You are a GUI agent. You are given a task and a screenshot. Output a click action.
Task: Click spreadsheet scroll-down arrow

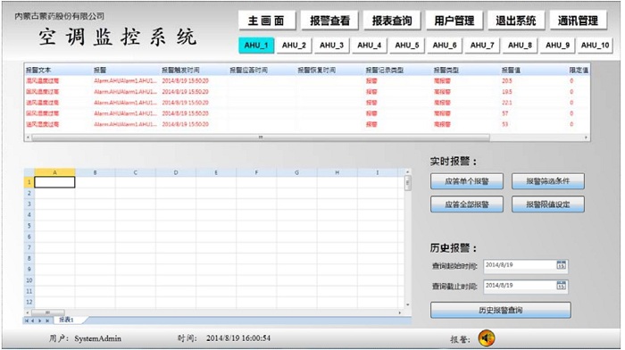407,305
